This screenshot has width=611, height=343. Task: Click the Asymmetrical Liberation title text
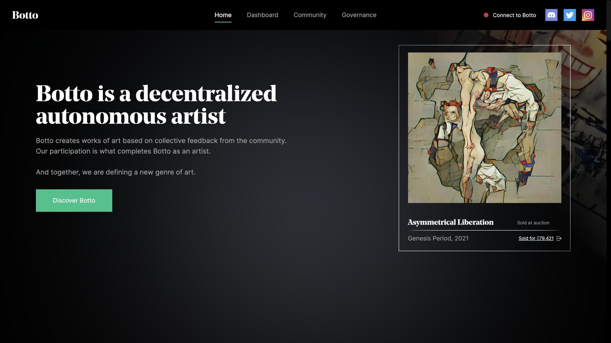coord(450,222)
